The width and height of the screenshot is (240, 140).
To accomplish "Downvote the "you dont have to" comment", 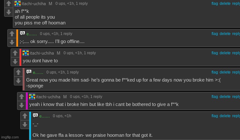I will 15,61.
